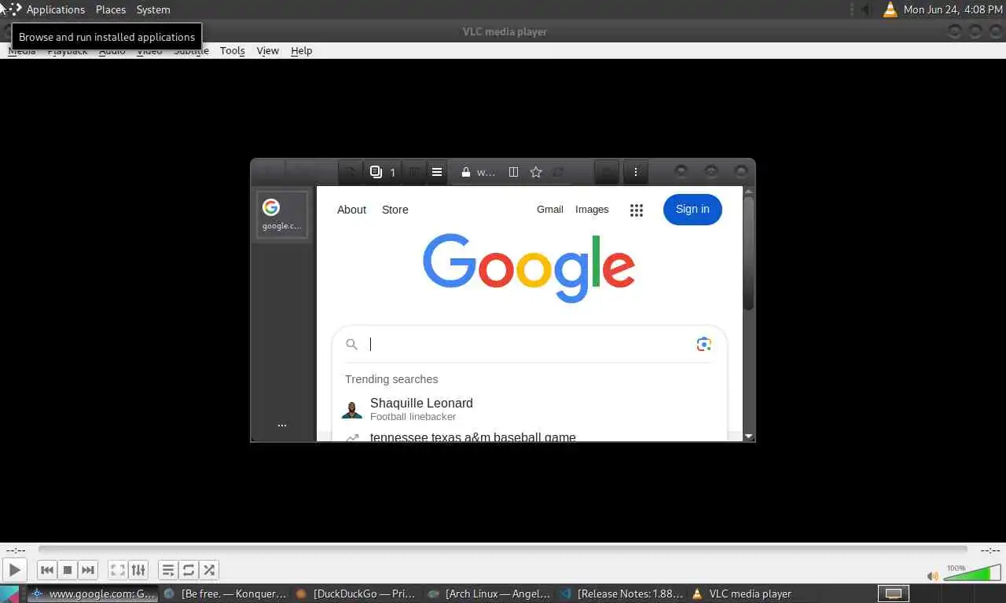Open the Places menu in top panel

coord(111,9)
